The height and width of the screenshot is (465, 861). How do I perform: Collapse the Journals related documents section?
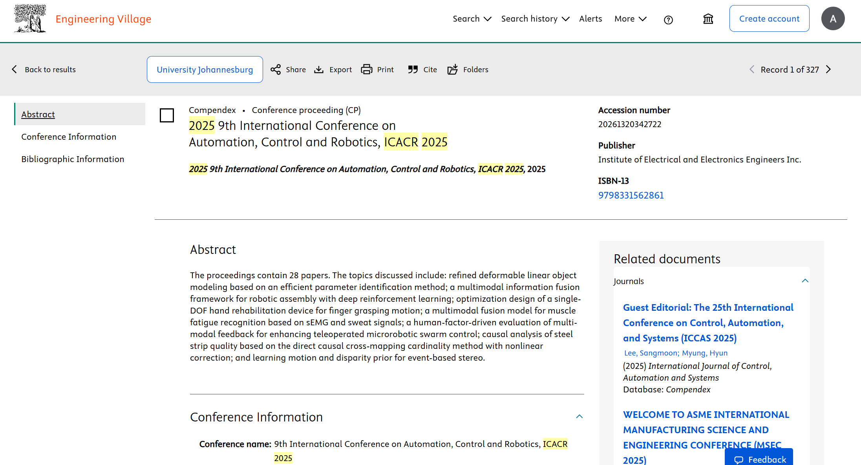805,281
